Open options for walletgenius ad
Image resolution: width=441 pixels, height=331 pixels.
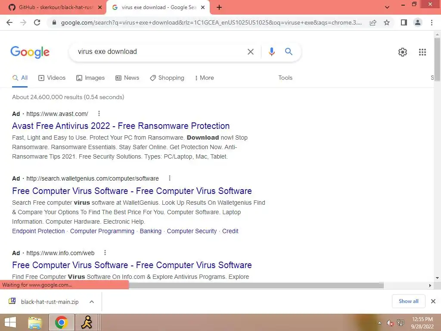(169, 178)
